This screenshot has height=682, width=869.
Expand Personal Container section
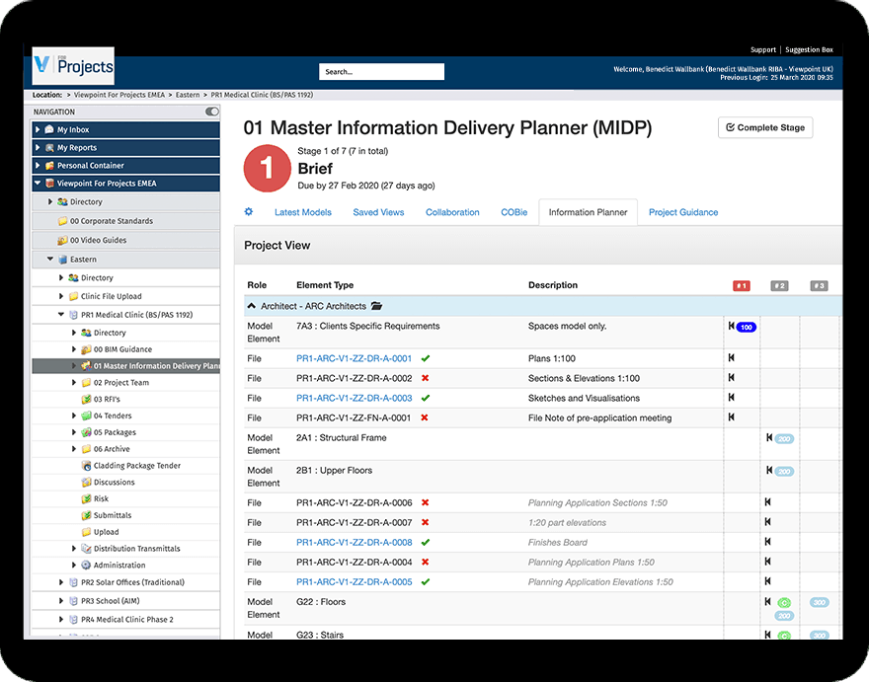[x=38, y=165]
